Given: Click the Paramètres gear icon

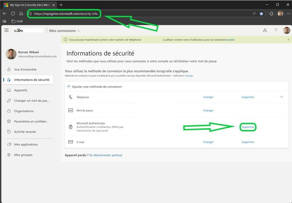Looking at the screenshot, I should click(9, 121).
